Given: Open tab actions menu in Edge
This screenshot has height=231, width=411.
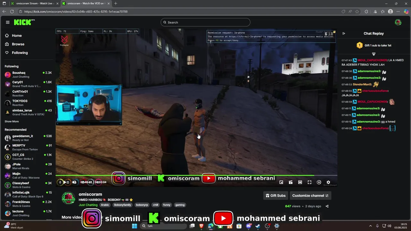Looking at the screenshot, I should click(4, 4).
